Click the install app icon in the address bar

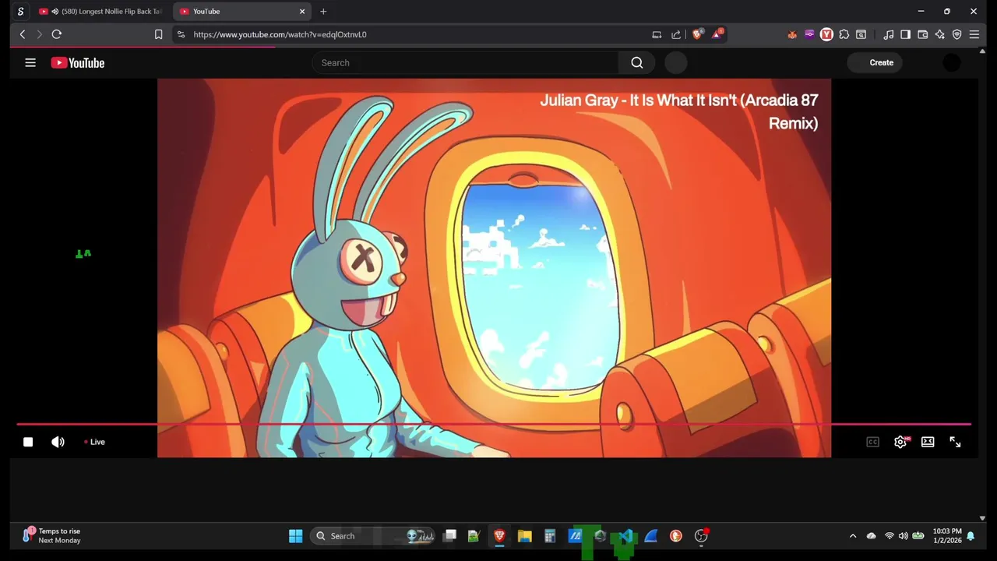click(x=657, y=34)
